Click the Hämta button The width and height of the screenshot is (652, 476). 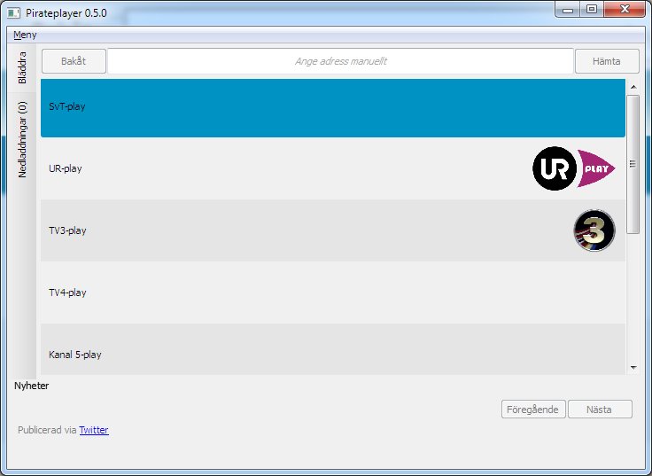point(607,61)
